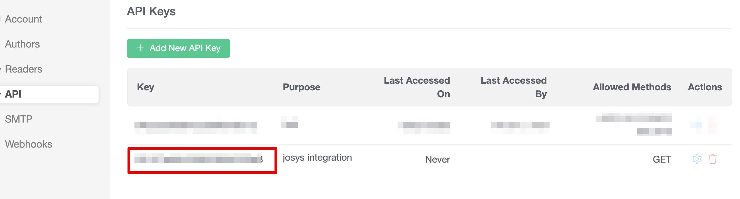Go to the Authors section
740x199 pixels.
(x=22, y=44)
